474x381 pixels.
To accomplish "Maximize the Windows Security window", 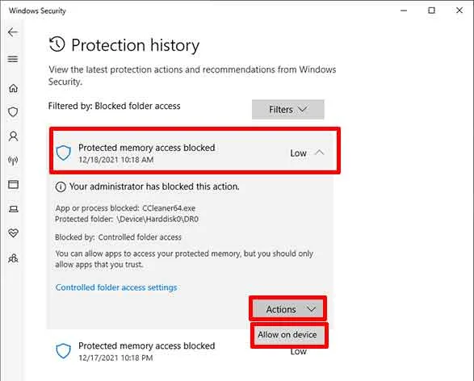I will click(x=432, y=10).
